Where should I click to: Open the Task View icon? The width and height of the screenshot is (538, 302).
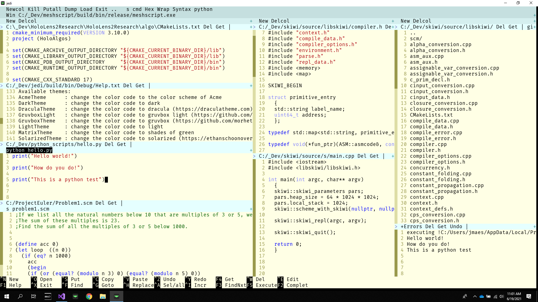[34, 296]
